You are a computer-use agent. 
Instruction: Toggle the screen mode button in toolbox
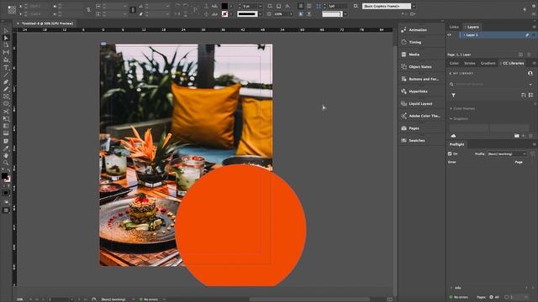coord(6,211)
